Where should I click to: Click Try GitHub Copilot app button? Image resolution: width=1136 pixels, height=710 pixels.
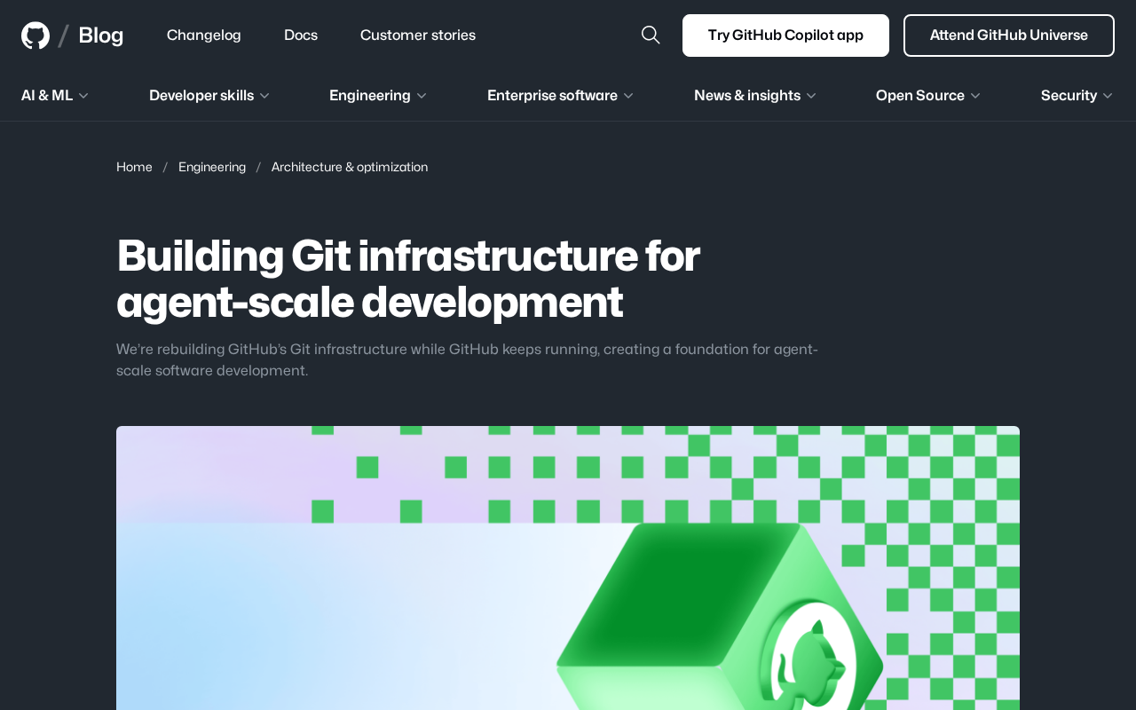coord(785,35)
